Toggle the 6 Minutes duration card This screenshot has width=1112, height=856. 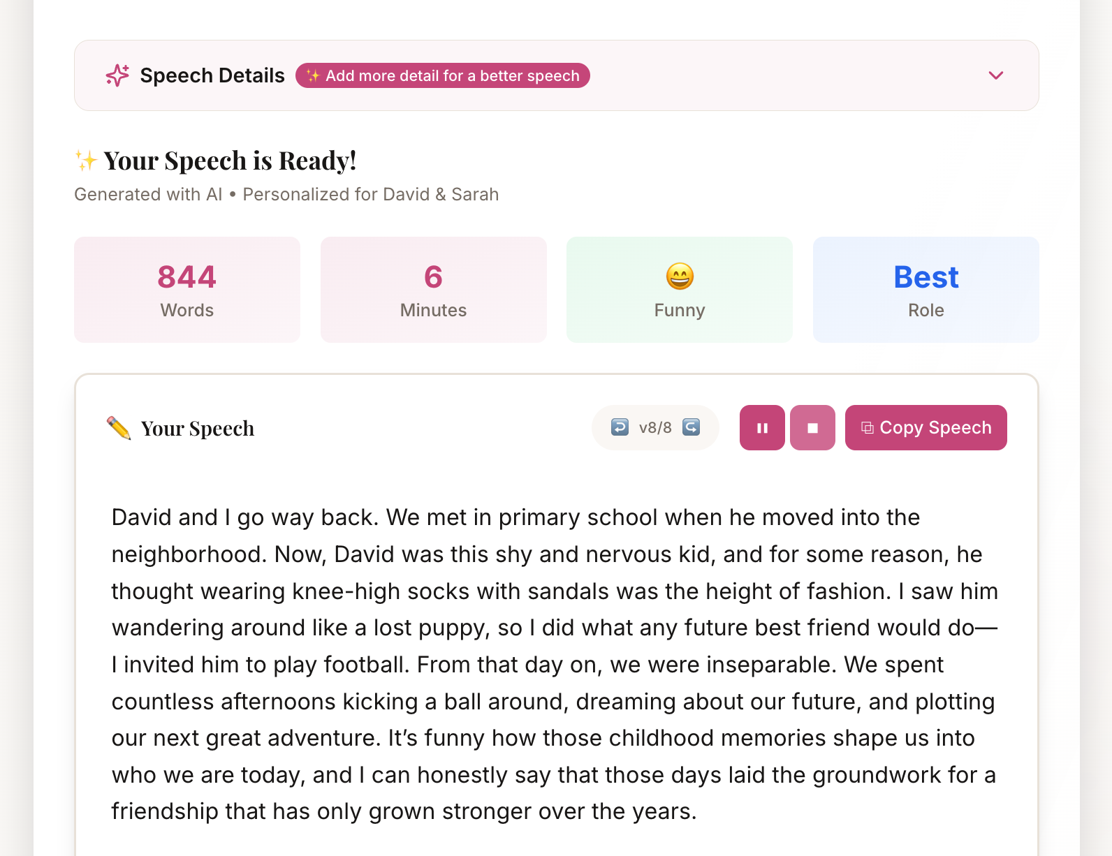(433, 289)
